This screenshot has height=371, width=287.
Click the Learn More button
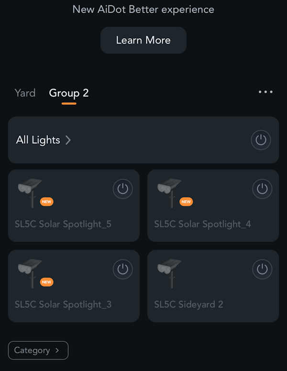pyautogui.click(x=143, y=40)
